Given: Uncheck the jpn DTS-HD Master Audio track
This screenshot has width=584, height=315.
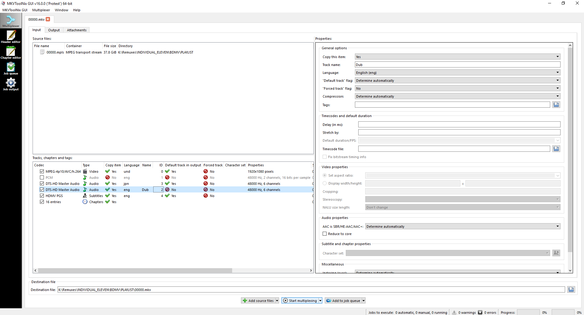Looking at the screenshot, I should pyautogui.click(x=42, y=184).
